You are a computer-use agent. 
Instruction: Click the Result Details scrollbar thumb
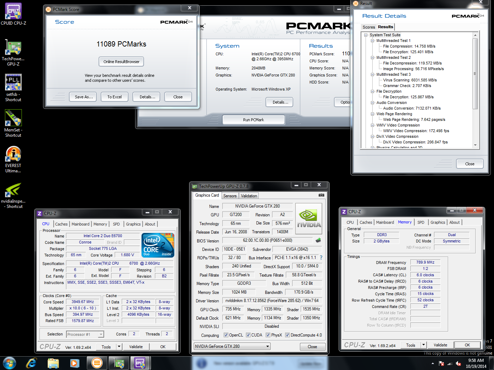(475, 74)
